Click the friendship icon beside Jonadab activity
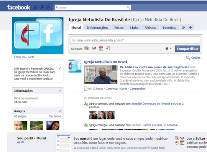This screenshot has width=207, height=152. pos(86,104)
